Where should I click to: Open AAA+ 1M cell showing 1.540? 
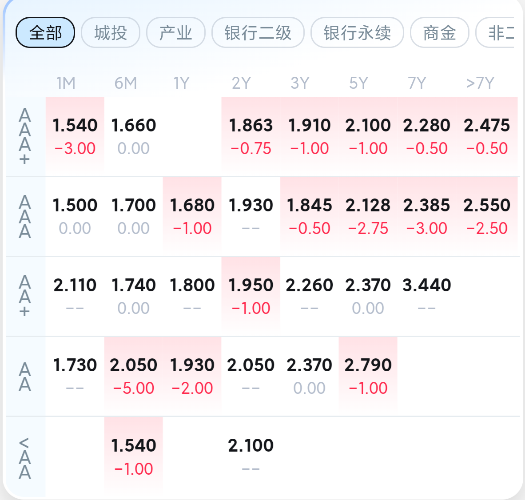[x=75, y=137]
